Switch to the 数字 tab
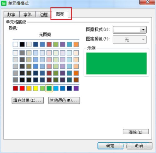Screen dimensions: 156x153 12,14
